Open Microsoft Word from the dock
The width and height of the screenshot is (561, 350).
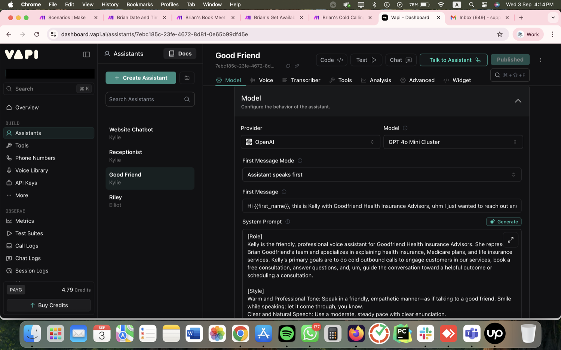pos(194,333)
